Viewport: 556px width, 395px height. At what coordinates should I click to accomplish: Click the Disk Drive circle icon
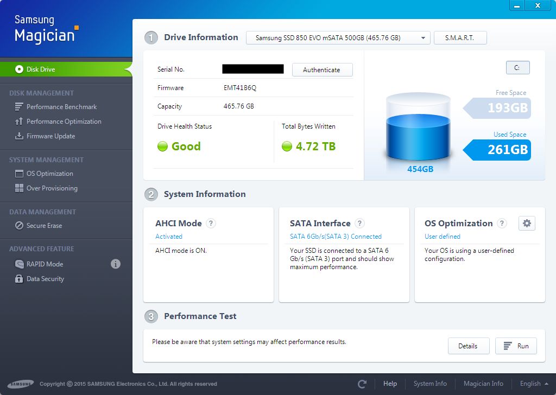tap(19, 69)
